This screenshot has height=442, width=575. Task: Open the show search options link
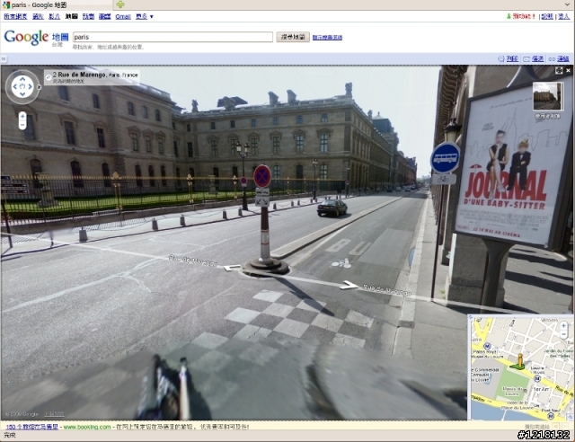pos(327,38)
